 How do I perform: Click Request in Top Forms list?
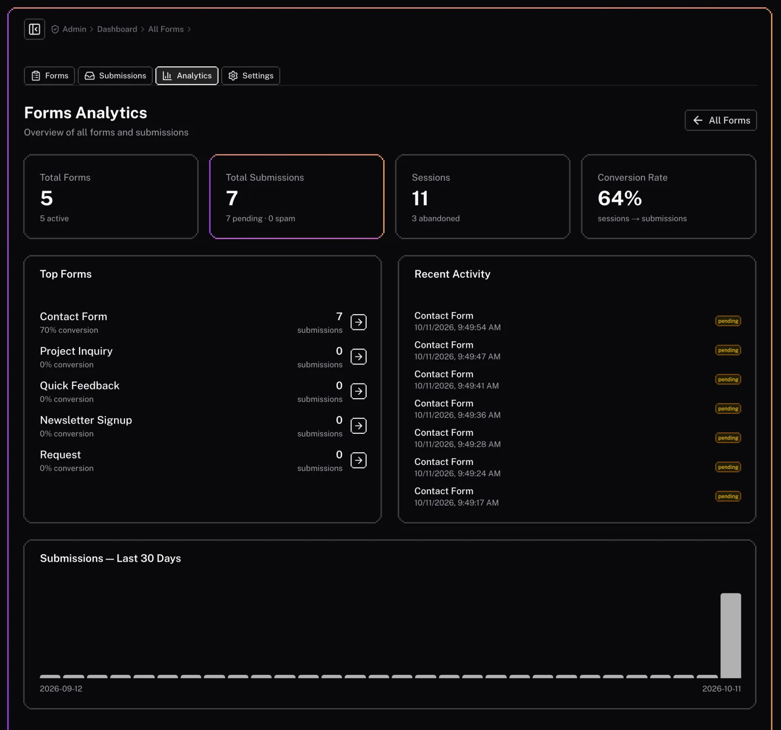(61, 455)
